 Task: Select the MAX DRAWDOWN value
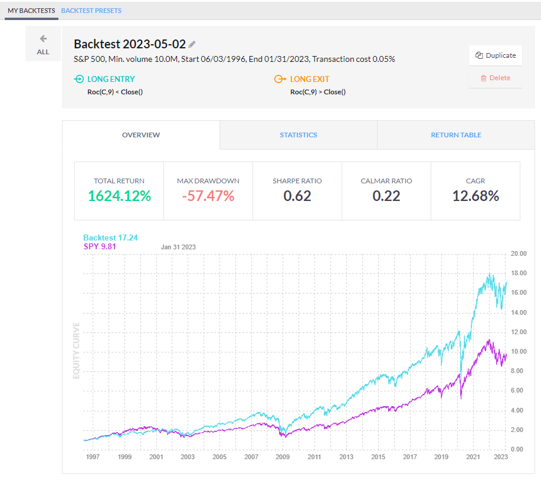pos(208,195)
